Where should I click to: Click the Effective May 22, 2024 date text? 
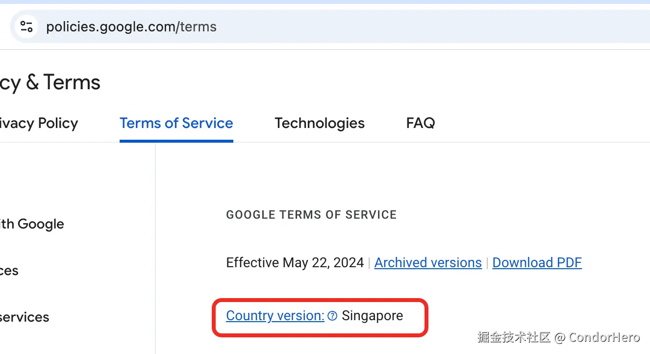pos(295,263)
